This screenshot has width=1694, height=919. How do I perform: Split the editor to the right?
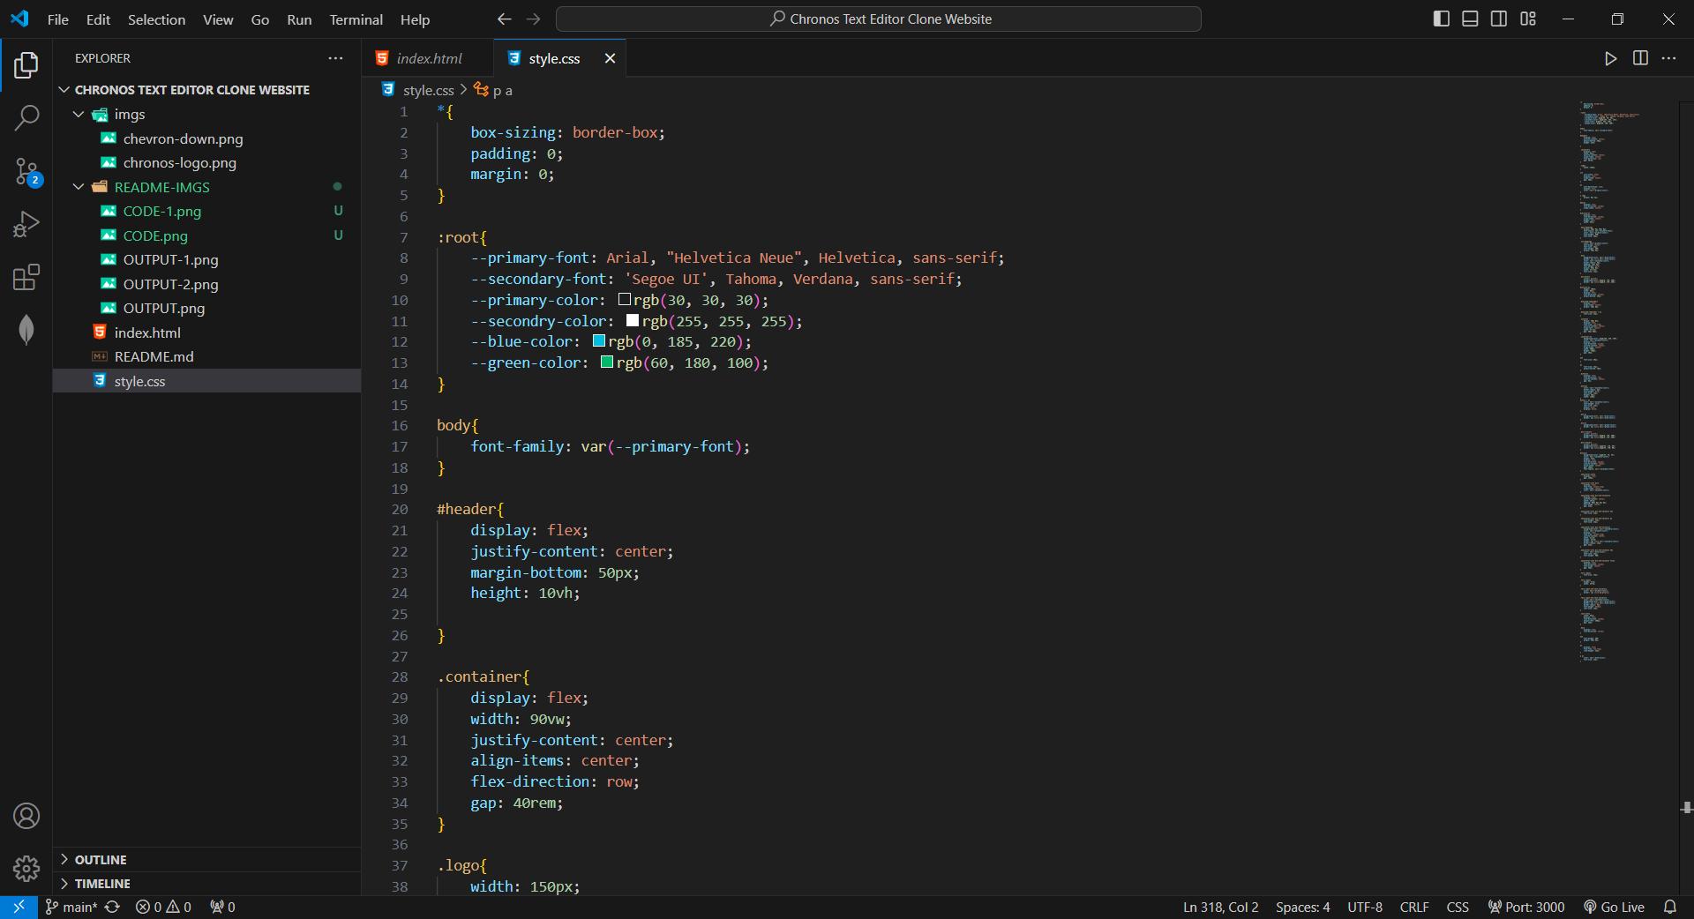point(1640,58)
